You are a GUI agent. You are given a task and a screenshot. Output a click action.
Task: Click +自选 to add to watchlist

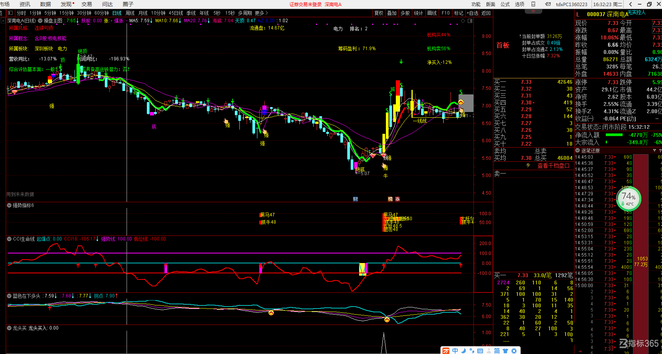click(x=472, y=13)
